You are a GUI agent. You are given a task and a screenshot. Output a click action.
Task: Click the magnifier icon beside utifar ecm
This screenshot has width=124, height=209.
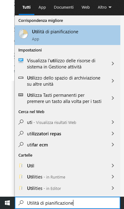(21, 145)
